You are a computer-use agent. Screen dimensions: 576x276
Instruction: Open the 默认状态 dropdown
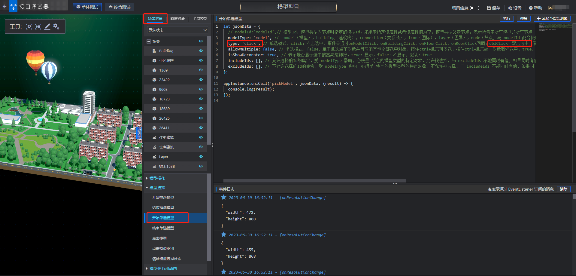point(177,30)
